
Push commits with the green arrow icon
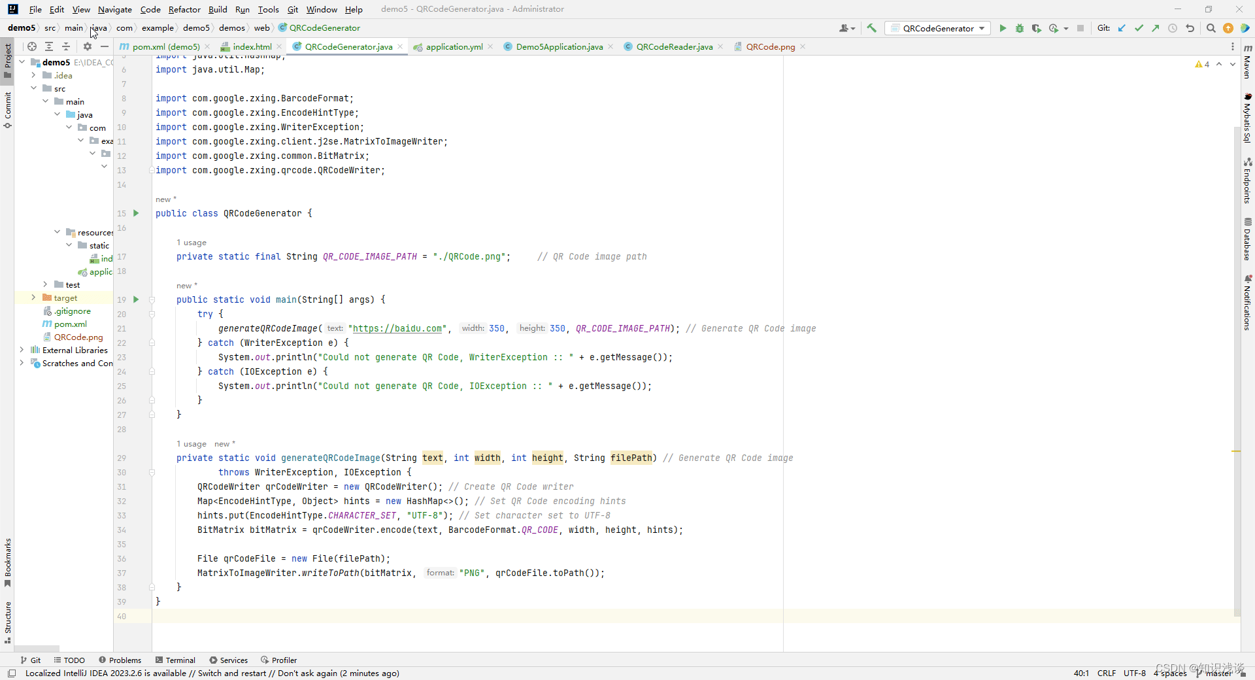pos(1156,28)
